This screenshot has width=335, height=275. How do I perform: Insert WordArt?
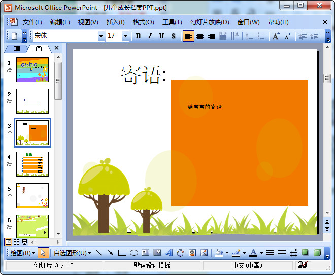[169, 253]
